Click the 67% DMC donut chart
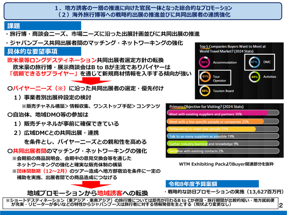Viewport: 287px width, 215px height. 254,62
